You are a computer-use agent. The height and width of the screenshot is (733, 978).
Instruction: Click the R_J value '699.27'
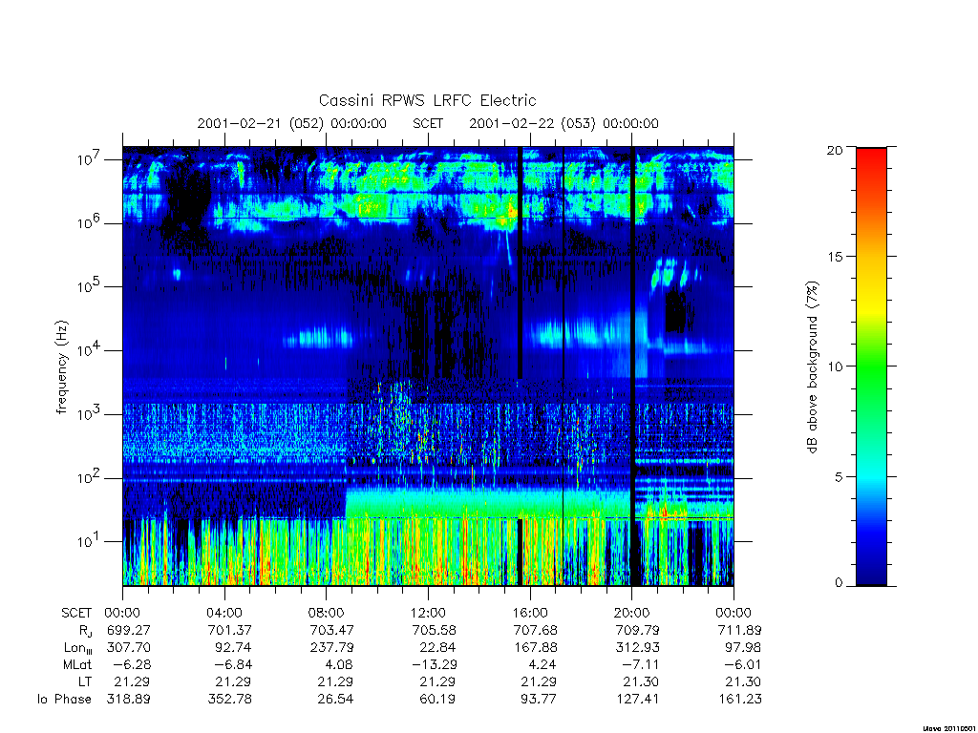[129, 631]
